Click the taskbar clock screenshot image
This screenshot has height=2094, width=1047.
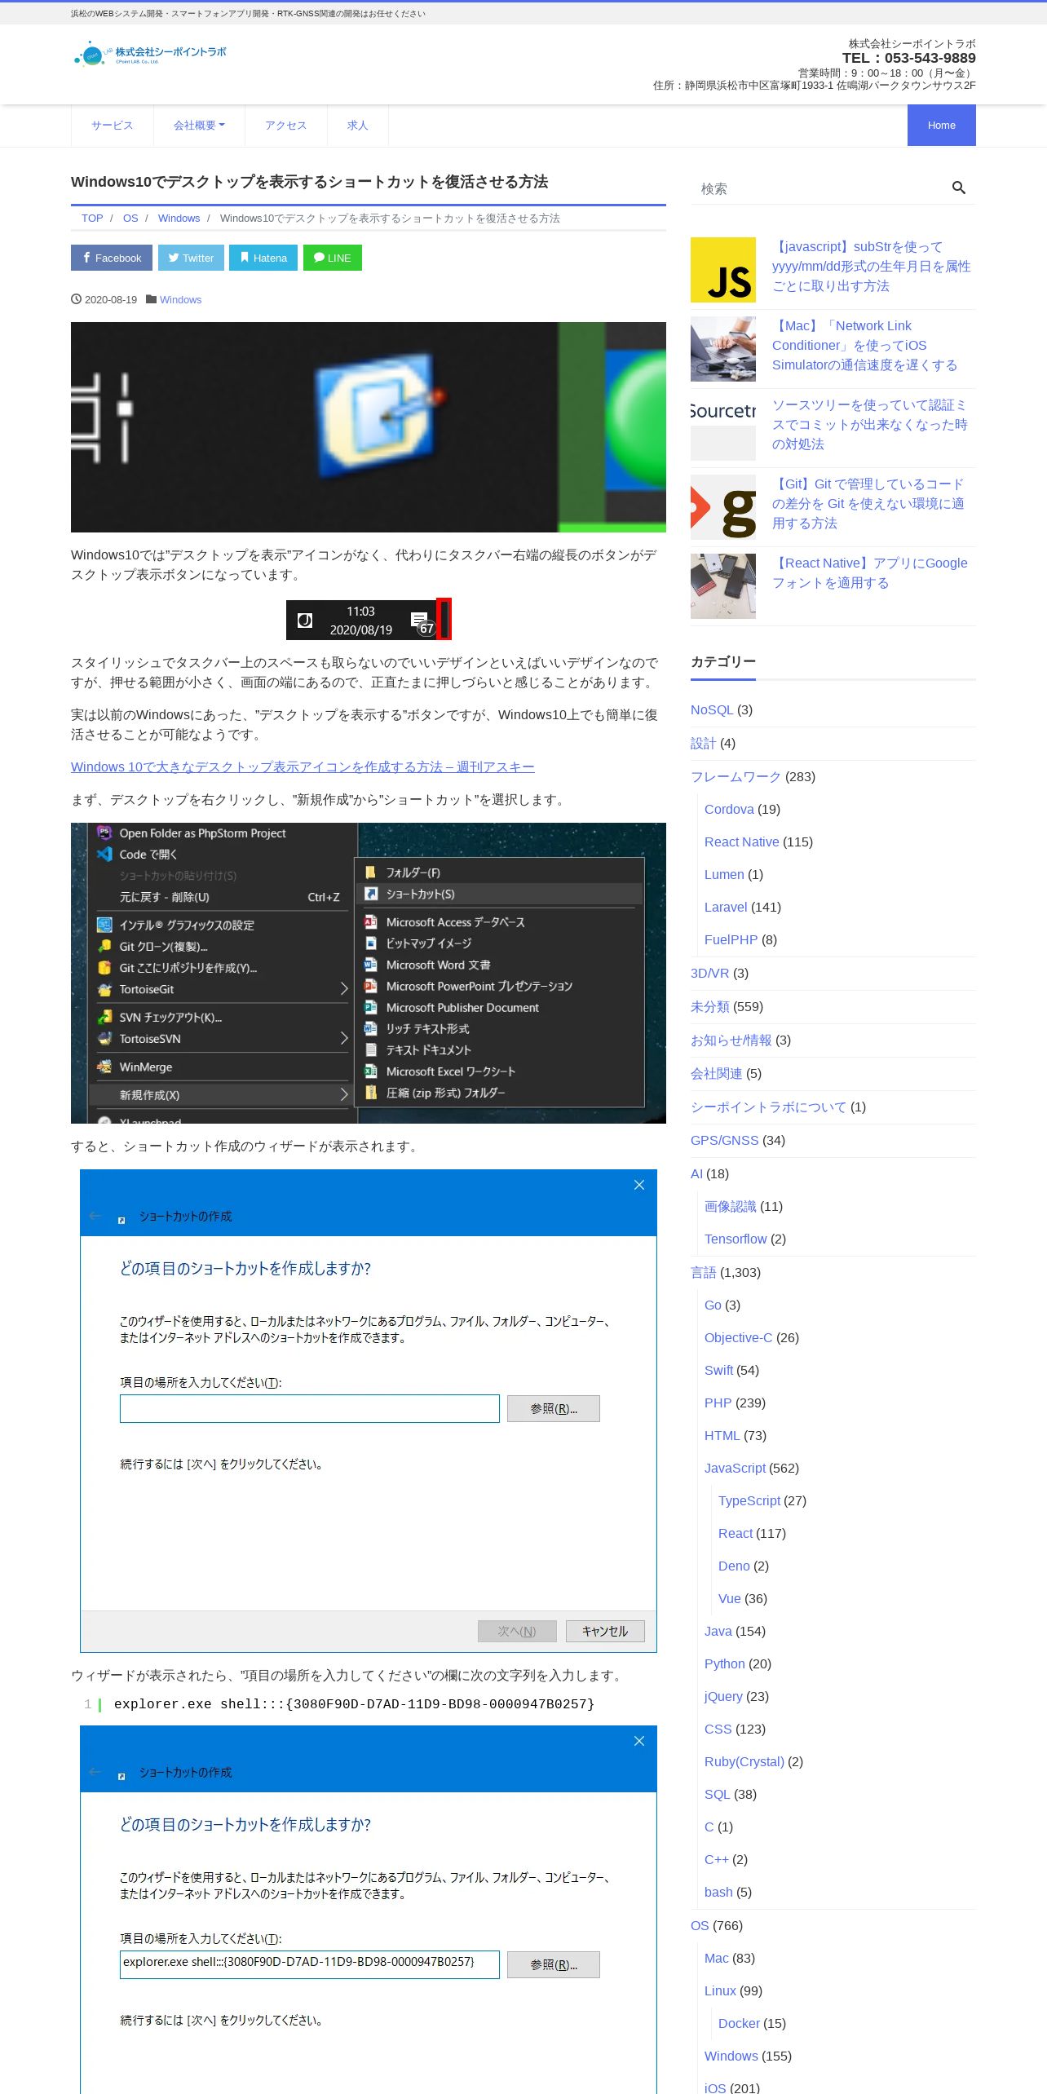[x=369, y=620]
